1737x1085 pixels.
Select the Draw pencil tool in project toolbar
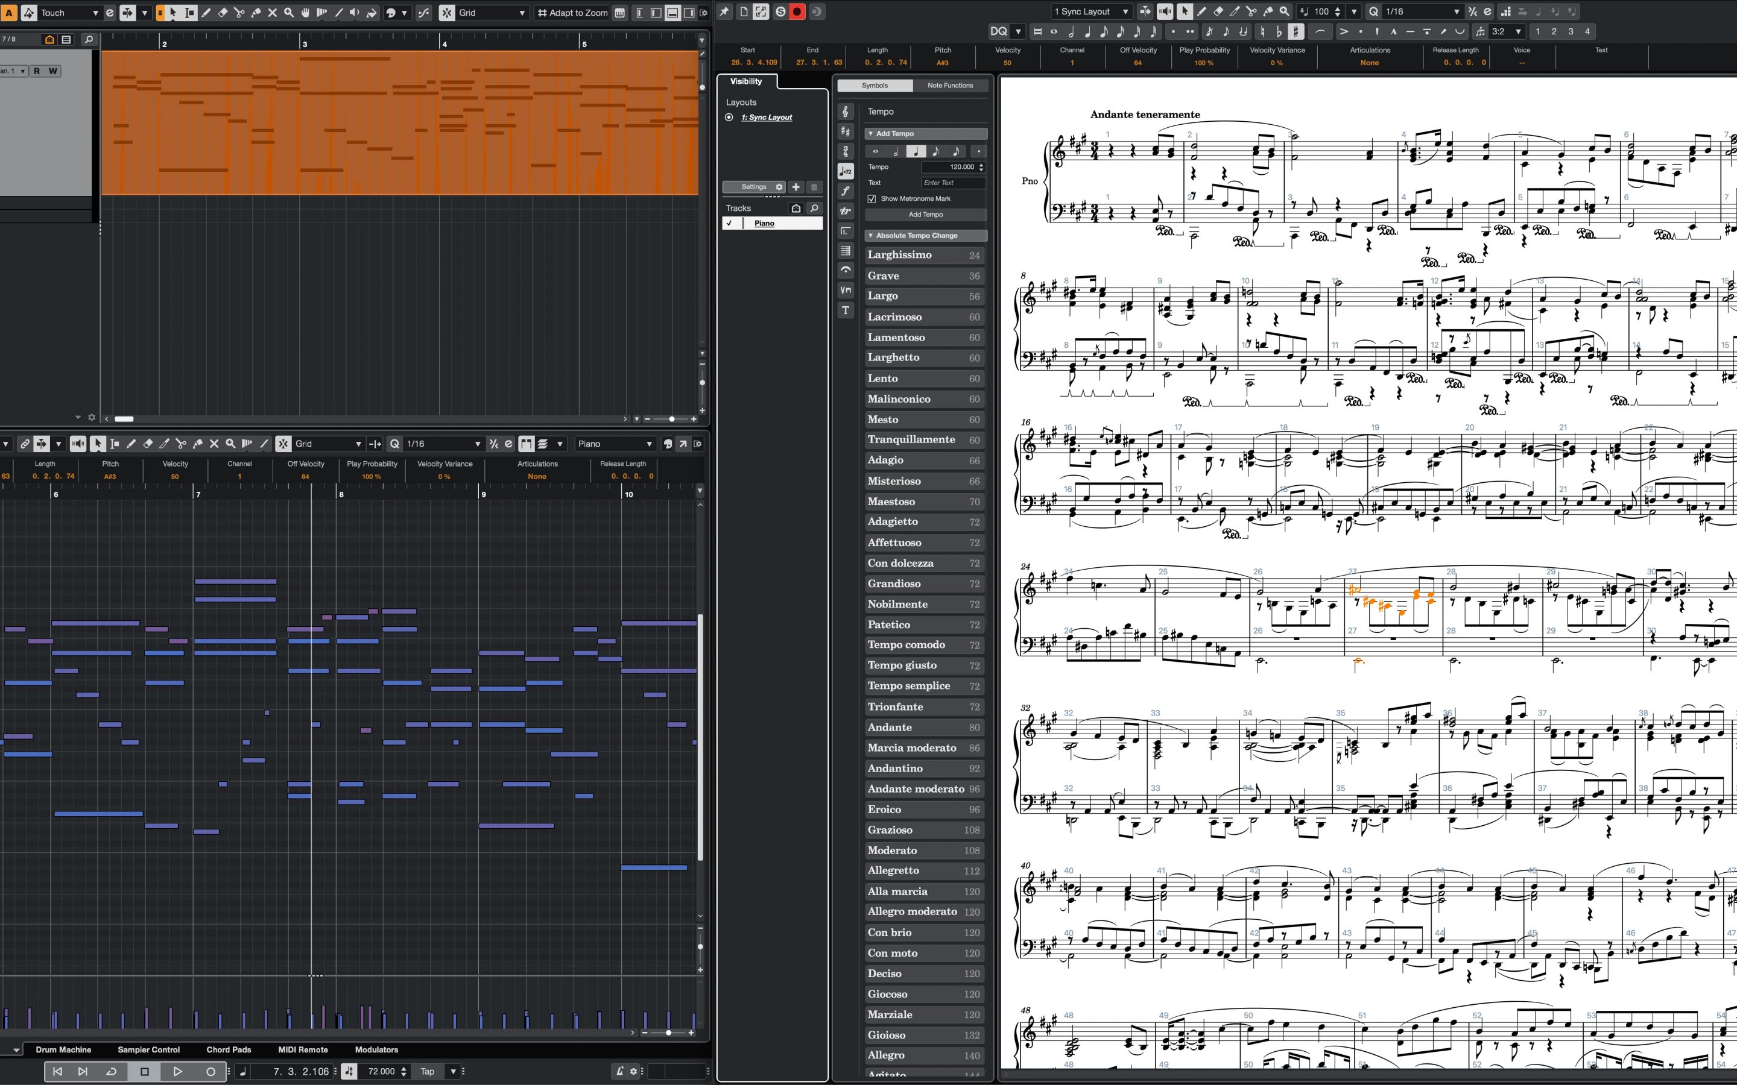point(206,12)
